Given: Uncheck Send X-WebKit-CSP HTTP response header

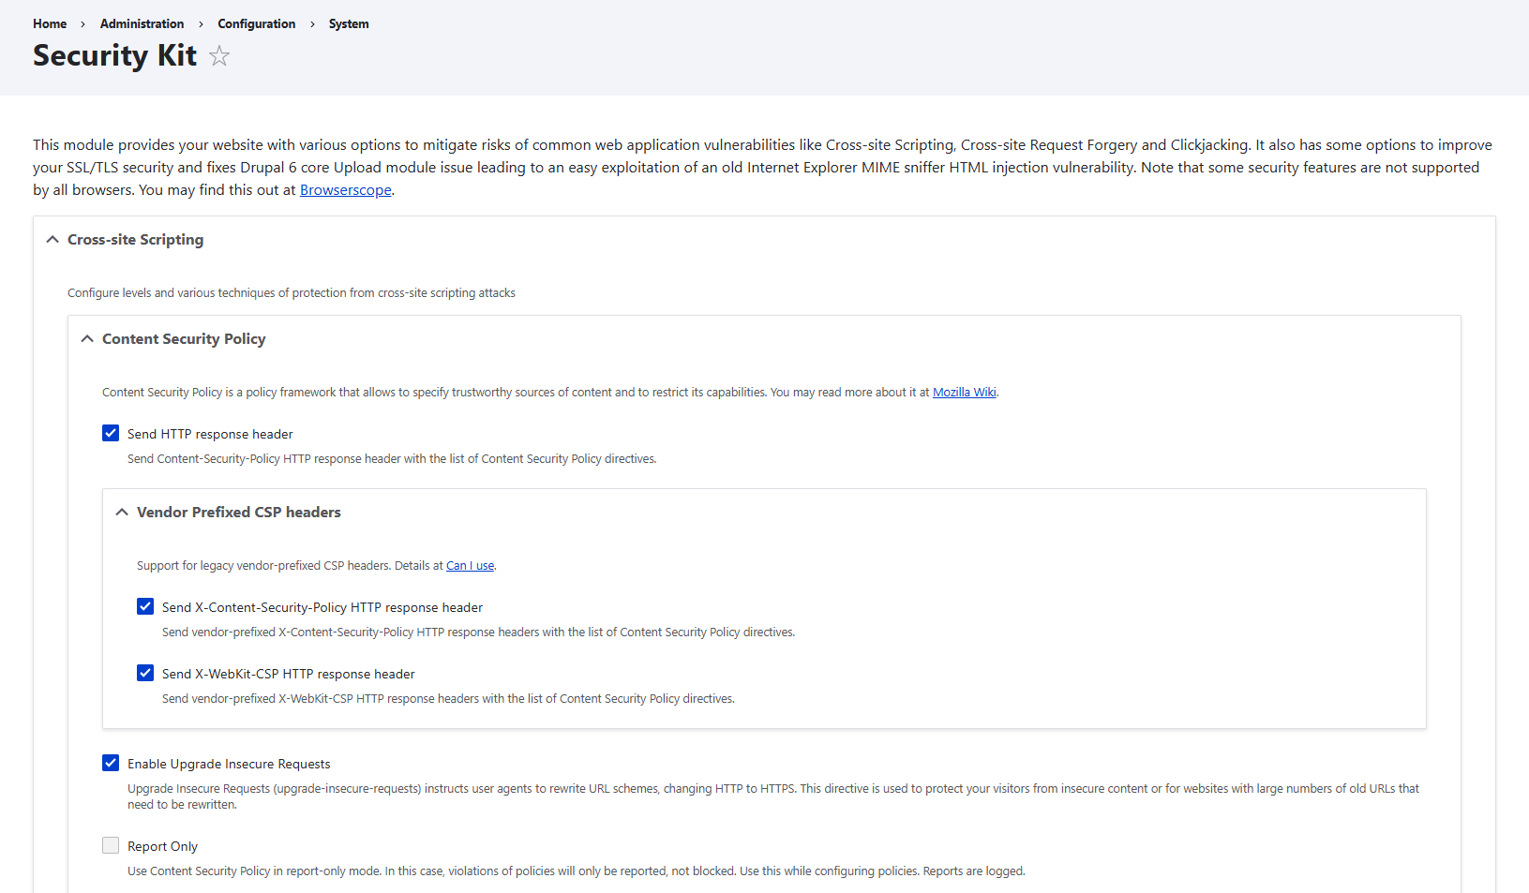Looking at the screenshot, I should (x=145, y=673).
